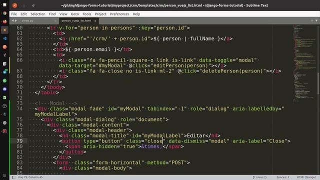
Task: Click 'form-horizontal' class value
Action: point(118,162)
